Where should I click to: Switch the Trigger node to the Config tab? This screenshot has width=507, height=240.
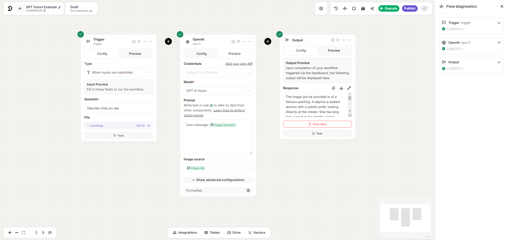(102, 54)
